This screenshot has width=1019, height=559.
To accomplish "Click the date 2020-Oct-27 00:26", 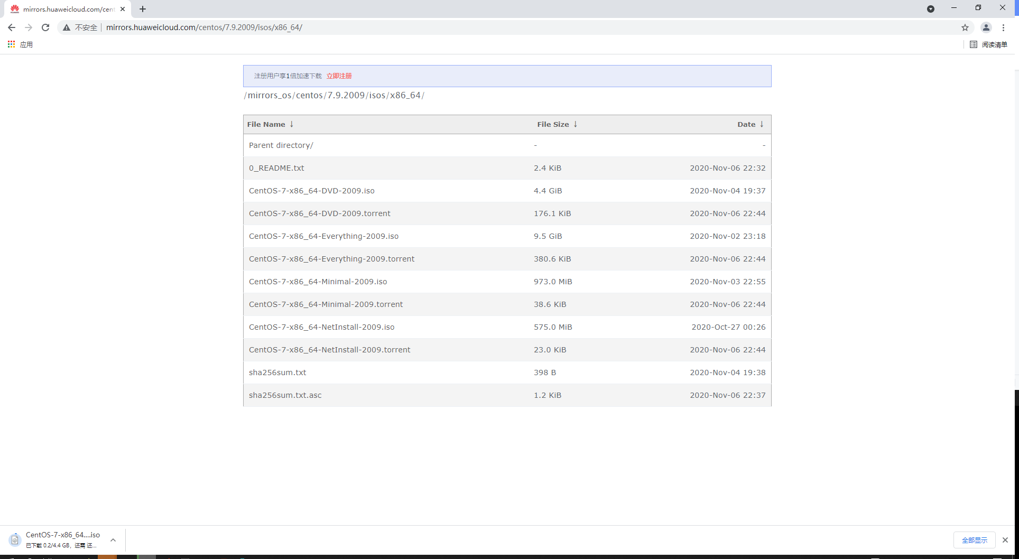I will point(728,327).
